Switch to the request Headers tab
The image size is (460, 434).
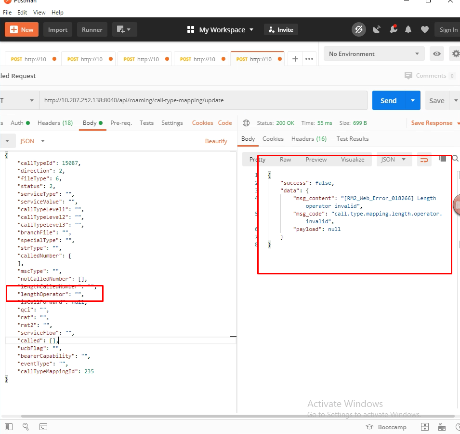55,123
